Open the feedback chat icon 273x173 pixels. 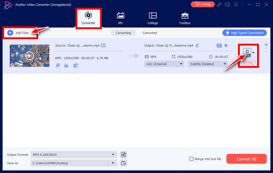(x=227, y=5)
